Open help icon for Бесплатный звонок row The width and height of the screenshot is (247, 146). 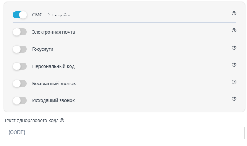pyautogui.click(x=234, y=82)
